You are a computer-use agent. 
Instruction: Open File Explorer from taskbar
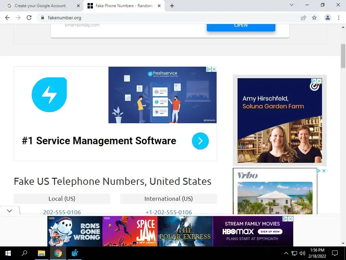tap(41, 253)
